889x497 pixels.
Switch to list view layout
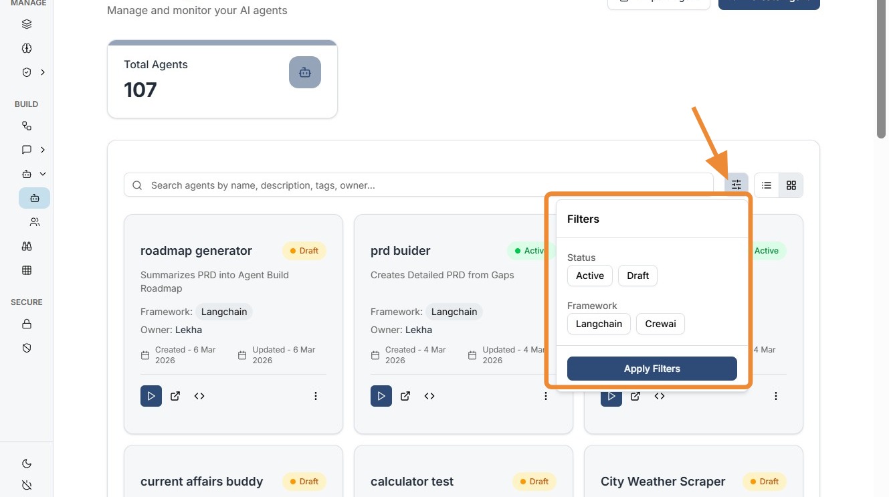(x=767, y=185)
